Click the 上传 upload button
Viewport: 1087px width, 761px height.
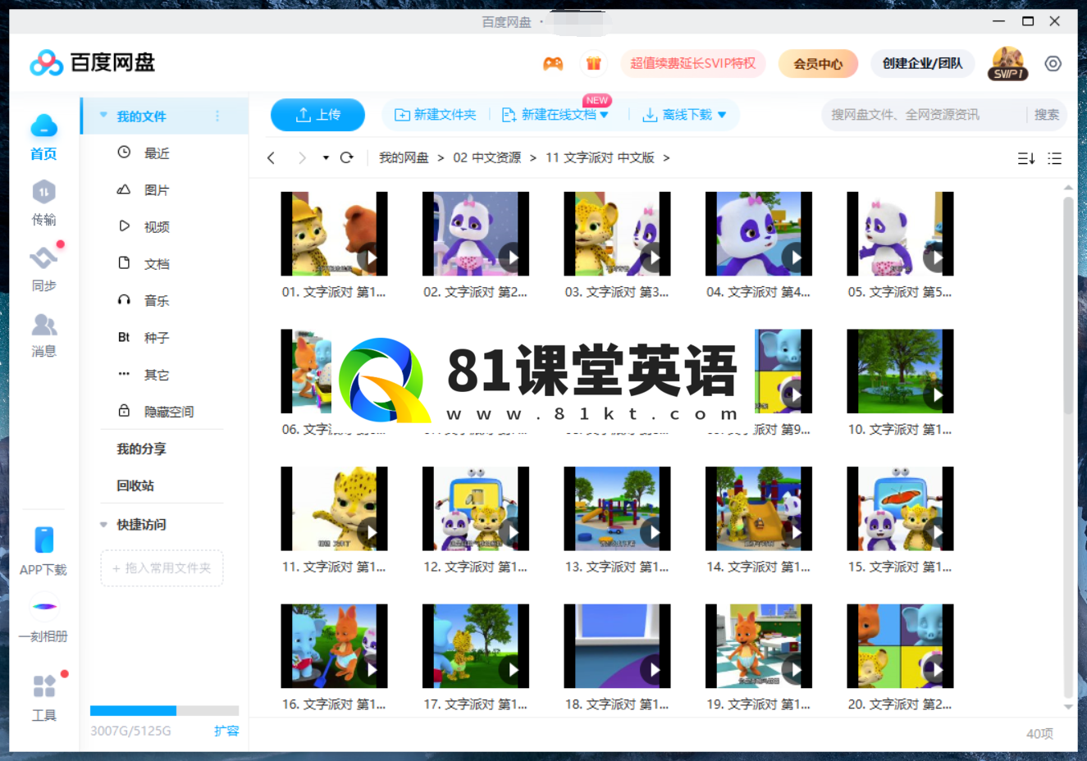pos(317,115)
